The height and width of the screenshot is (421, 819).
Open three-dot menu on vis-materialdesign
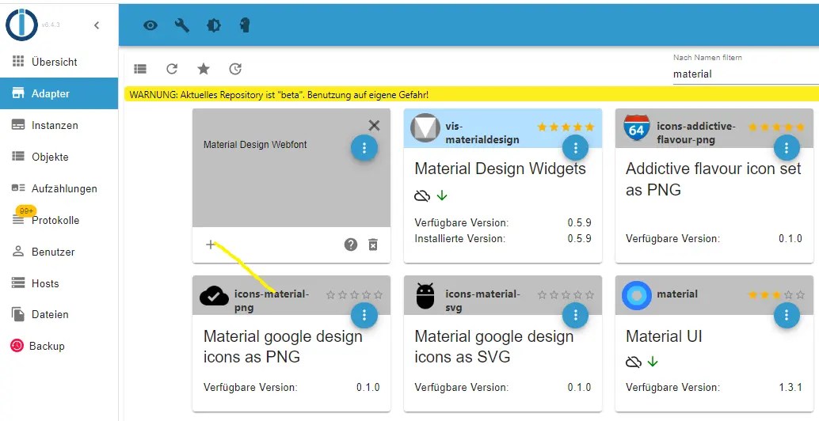(x=576, y=148)
